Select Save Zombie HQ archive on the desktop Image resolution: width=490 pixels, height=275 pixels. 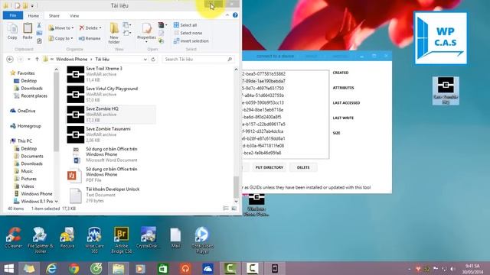point(446,90)
